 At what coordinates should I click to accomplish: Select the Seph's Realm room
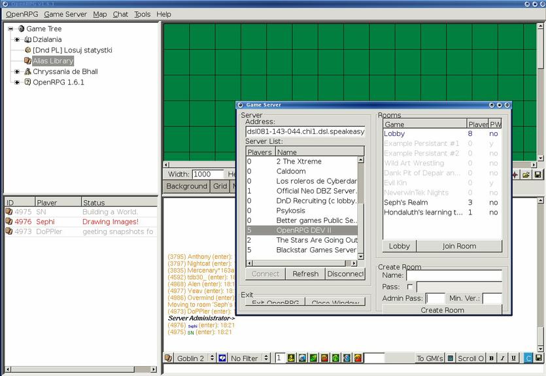(x=441, y=203)
